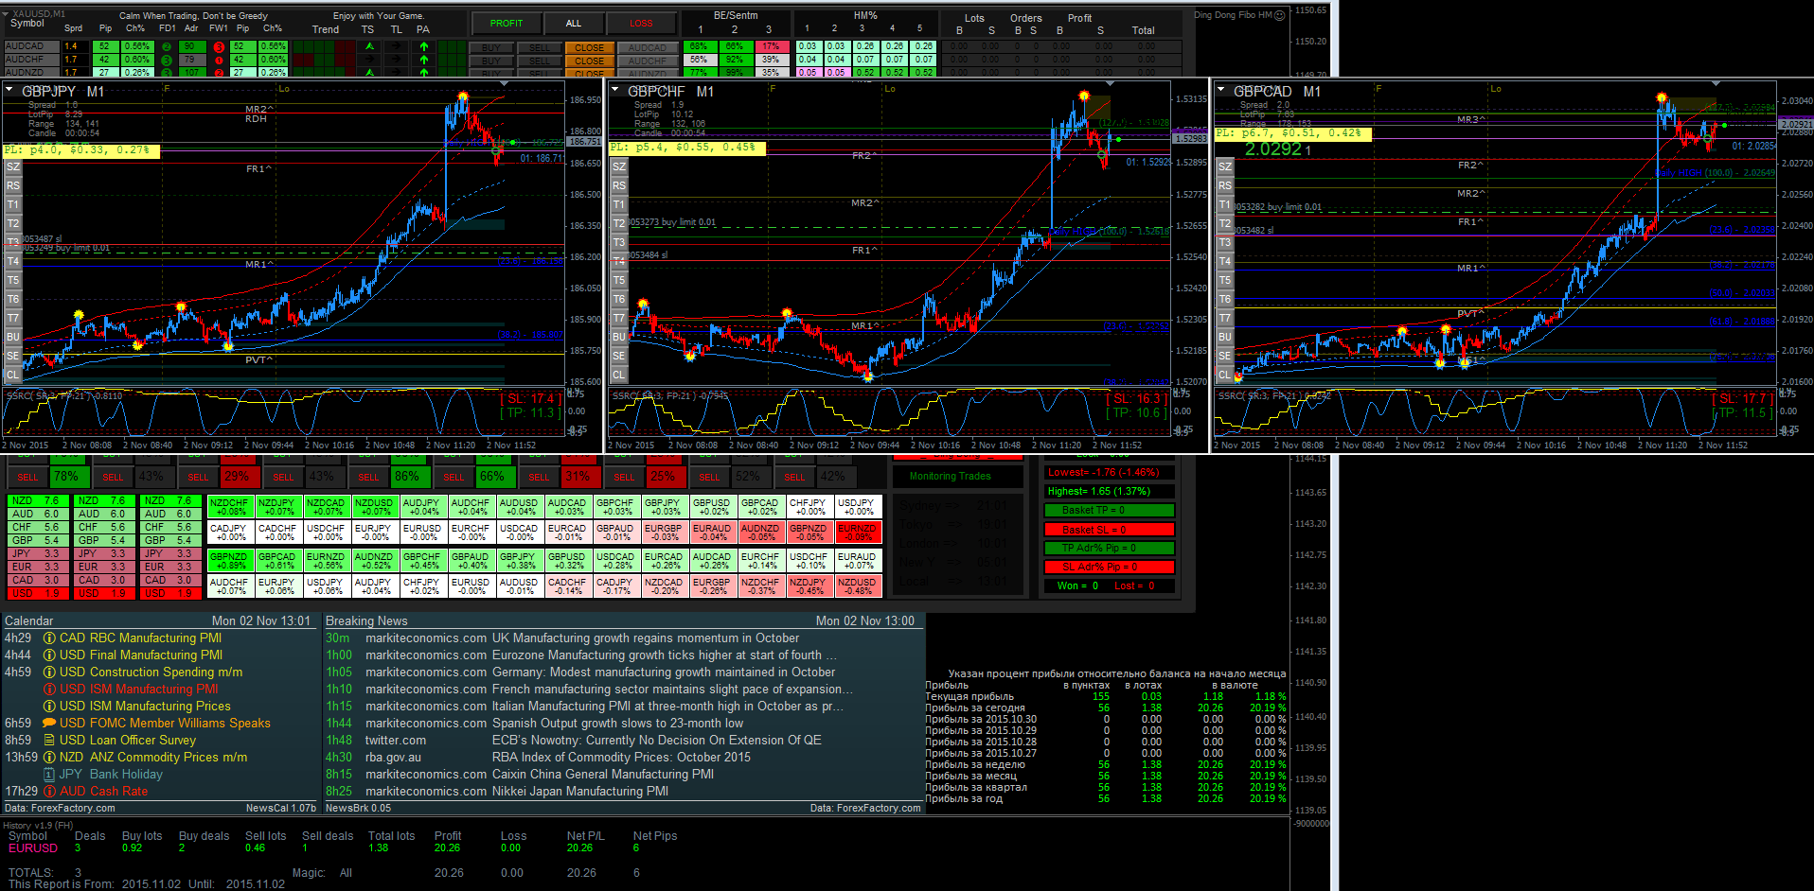Click the SZ button on GBPJPY chart
The width and height of the screenshot is (1814, 891).
13,166
